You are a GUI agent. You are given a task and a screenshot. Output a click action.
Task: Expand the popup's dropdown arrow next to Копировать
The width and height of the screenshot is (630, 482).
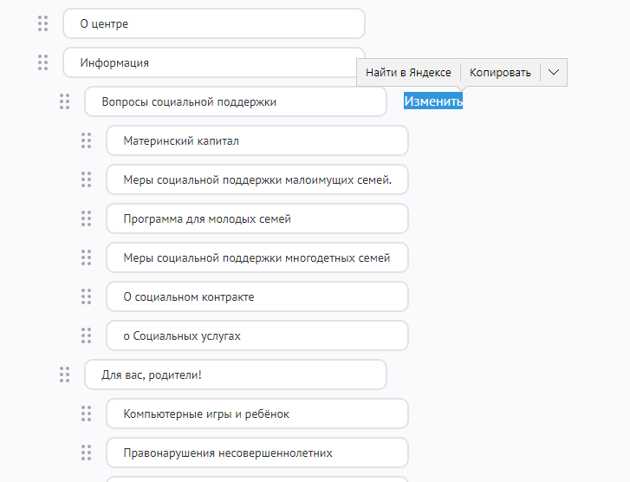[x=554, y=72]
